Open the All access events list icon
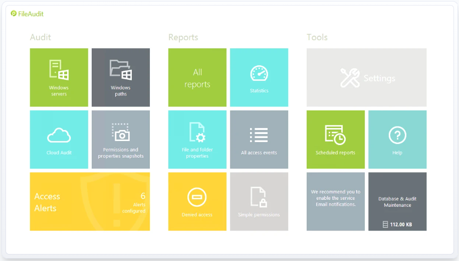The image size is (459, 261). pyautogui.click(x=259, y=135)
